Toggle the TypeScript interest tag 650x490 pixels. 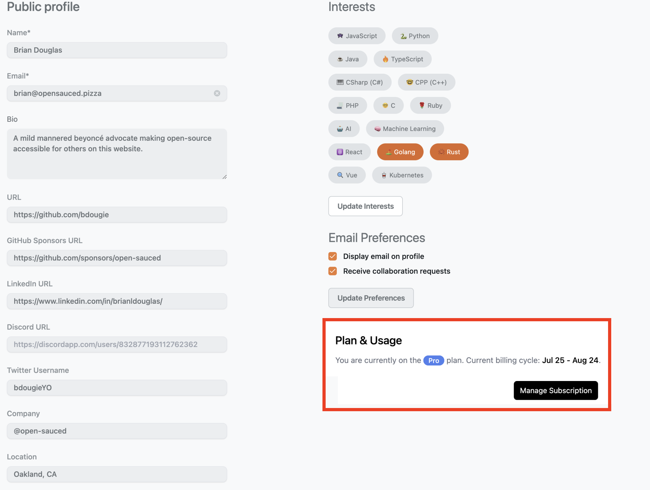pyautogui.click(x=402, y=59)
